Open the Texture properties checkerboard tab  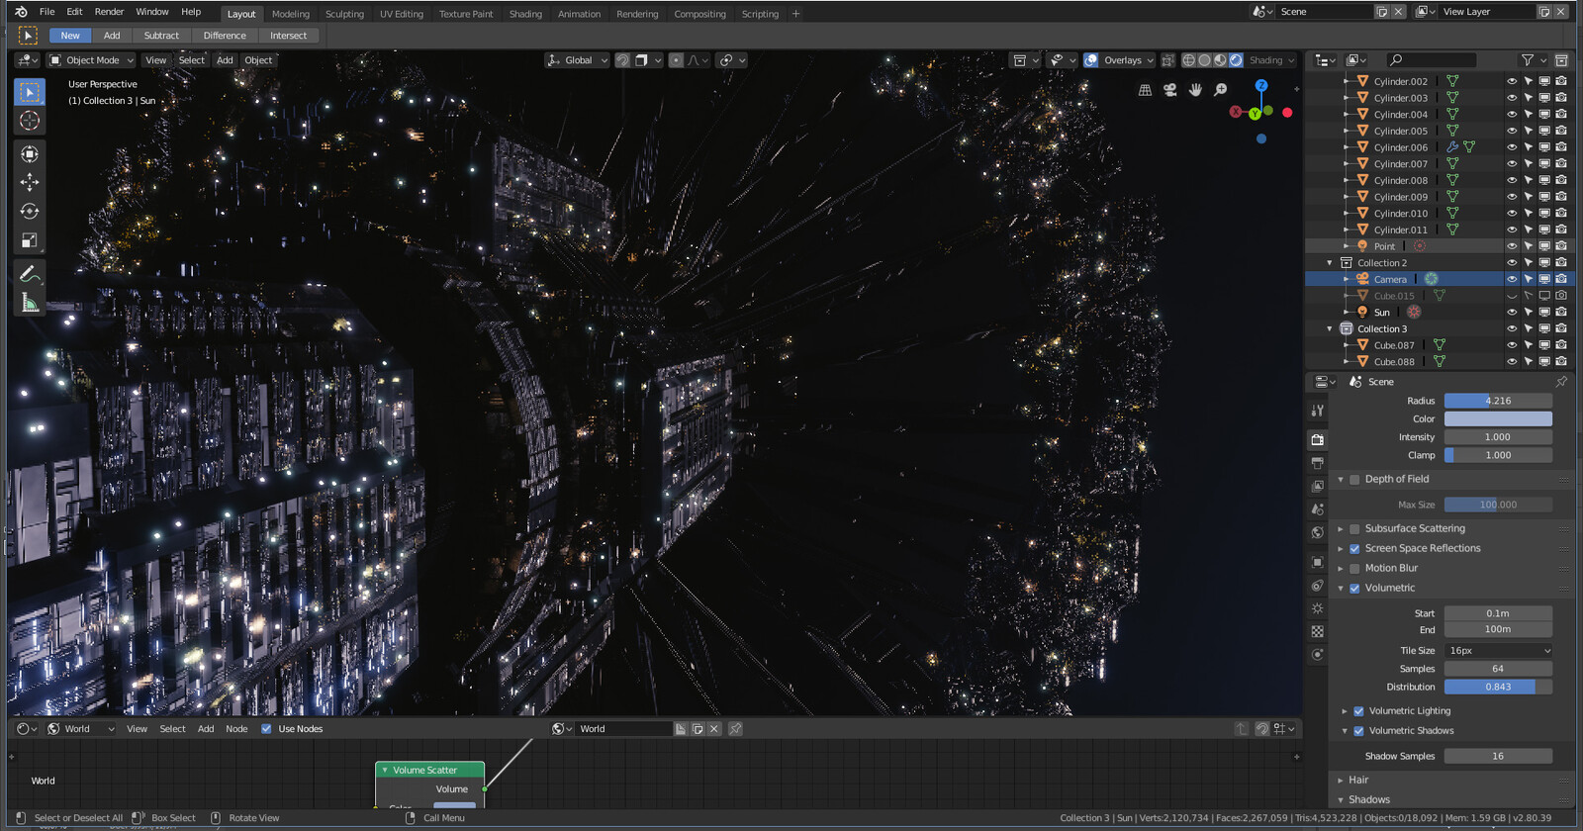[1317, 631]
